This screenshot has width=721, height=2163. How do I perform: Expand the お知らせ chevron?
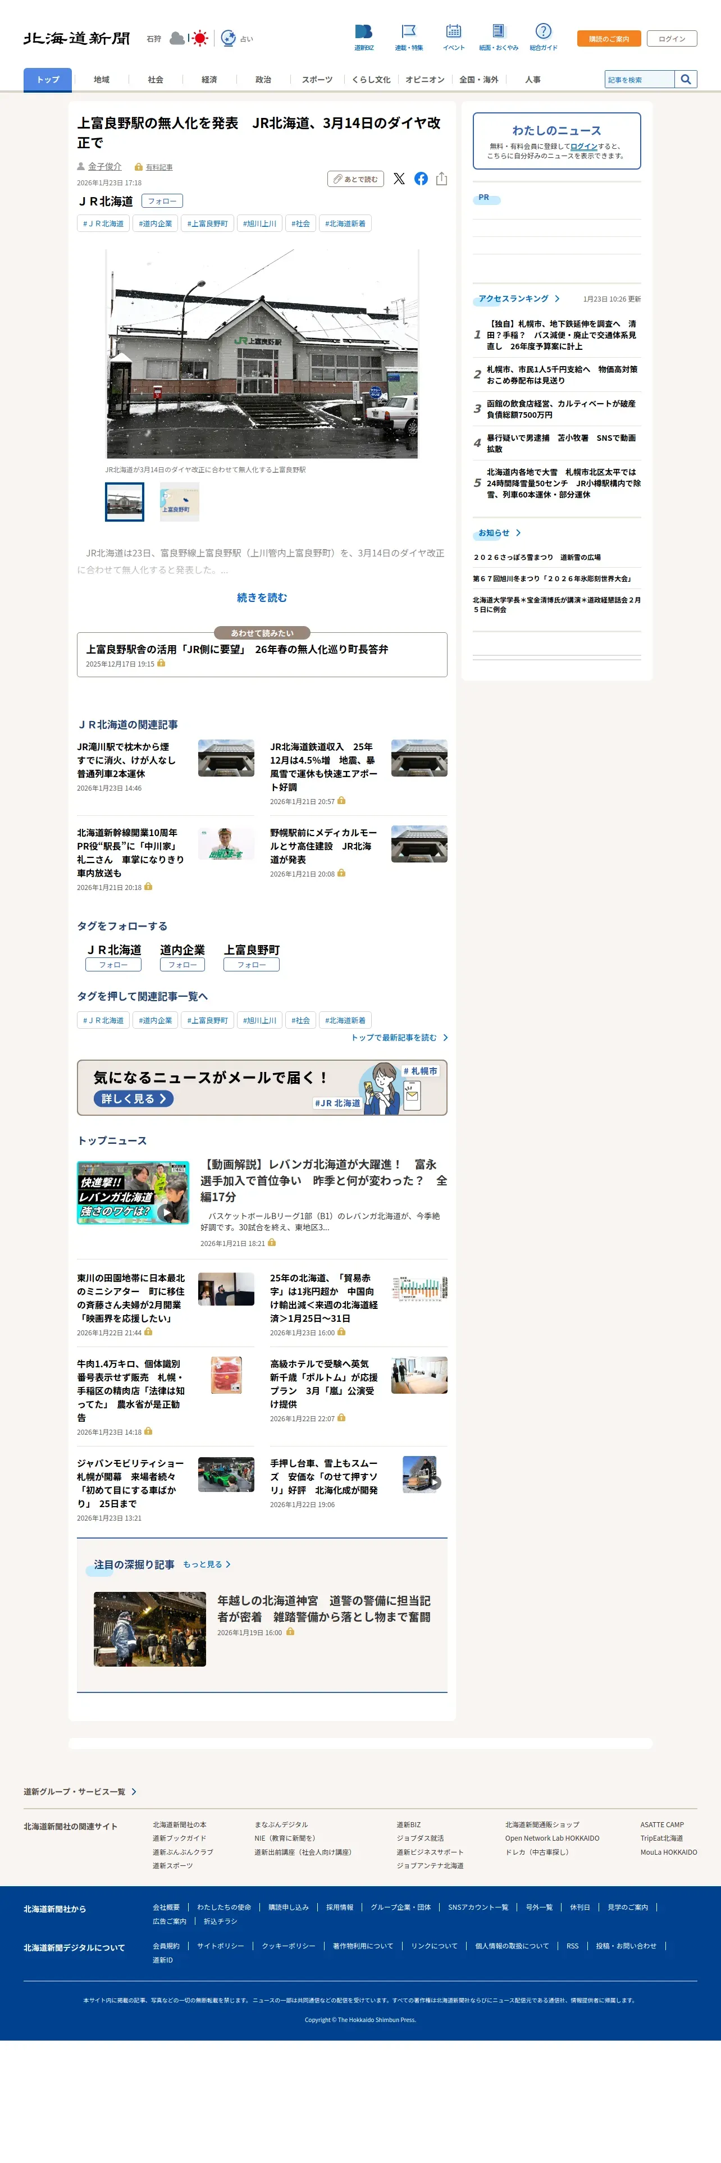pyautogui.click(x=518, y=533)
